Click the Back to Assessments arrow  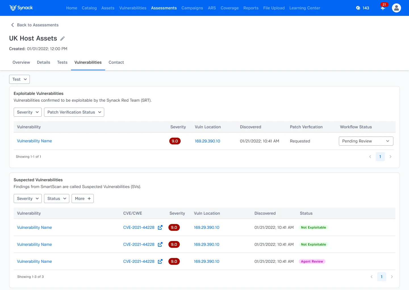pyautogui.click(x=12, y=25)
